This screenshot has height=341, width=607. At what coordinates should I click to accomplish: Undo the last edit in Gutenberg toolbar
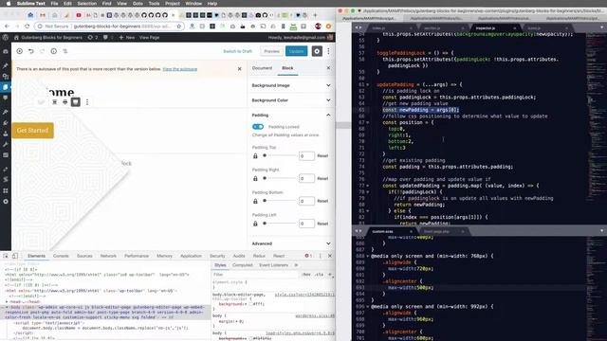31,51
